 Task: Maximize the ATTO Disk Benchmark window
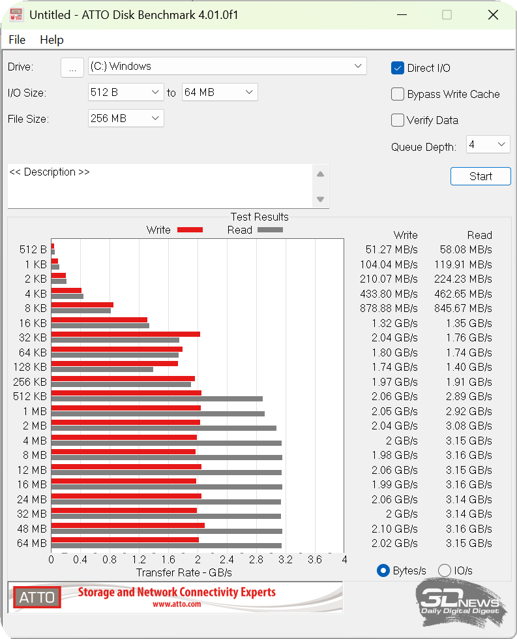coord(447,15)
